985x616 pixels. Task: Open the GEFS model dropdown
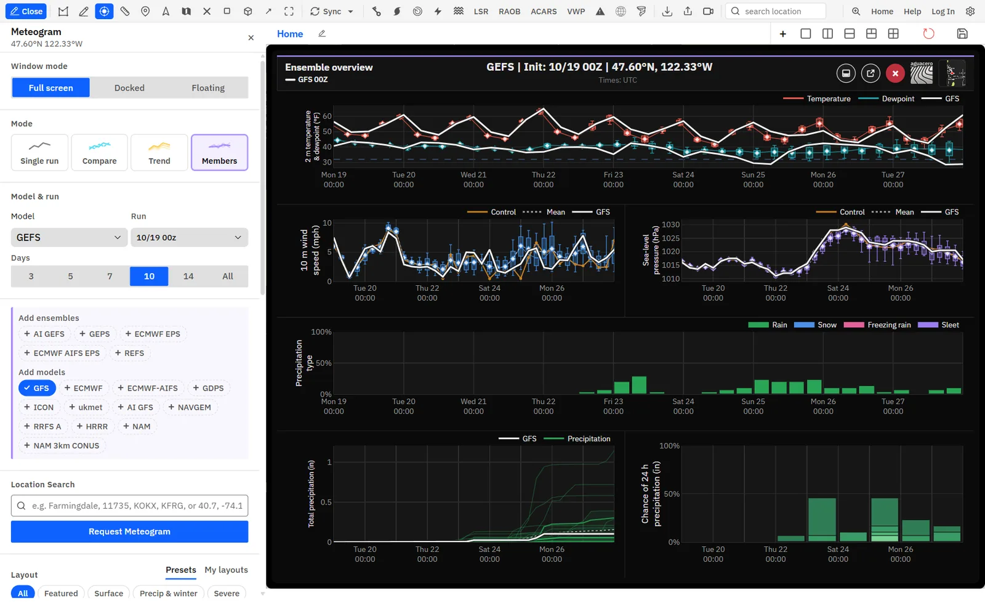[69, 237]
